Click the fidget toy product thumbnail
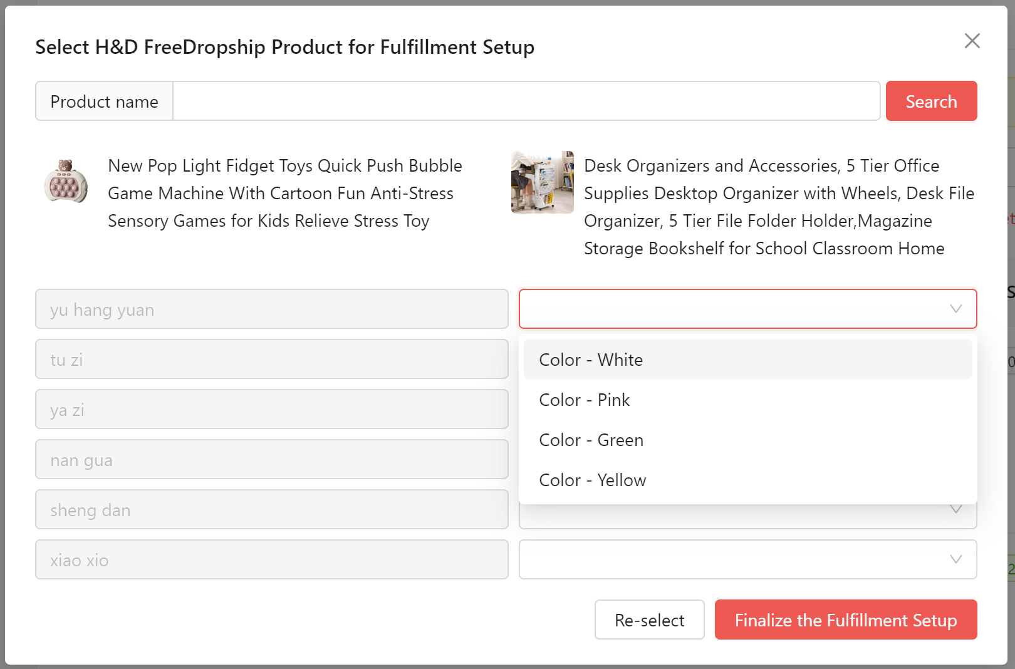The image size is (1015, 669). pyautogui.click(x=66, y=182)
